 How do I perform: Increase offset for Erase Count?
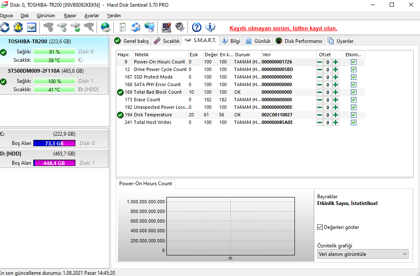click(x=336, y=100)
